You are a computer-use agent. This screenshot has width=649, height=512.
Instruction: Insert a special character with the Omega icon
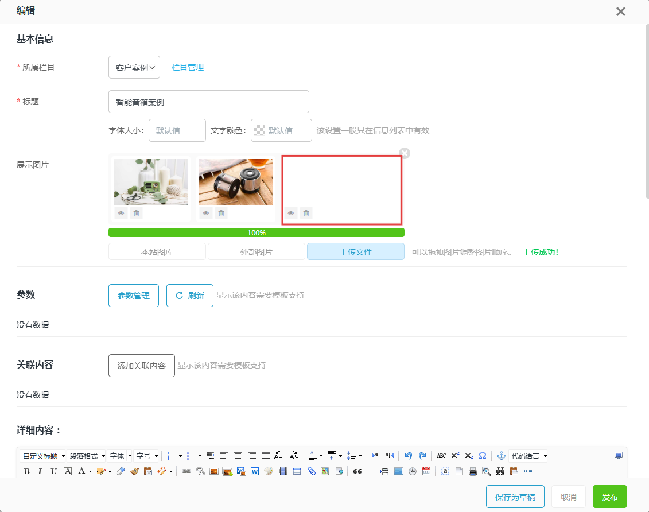pos(483,456)
